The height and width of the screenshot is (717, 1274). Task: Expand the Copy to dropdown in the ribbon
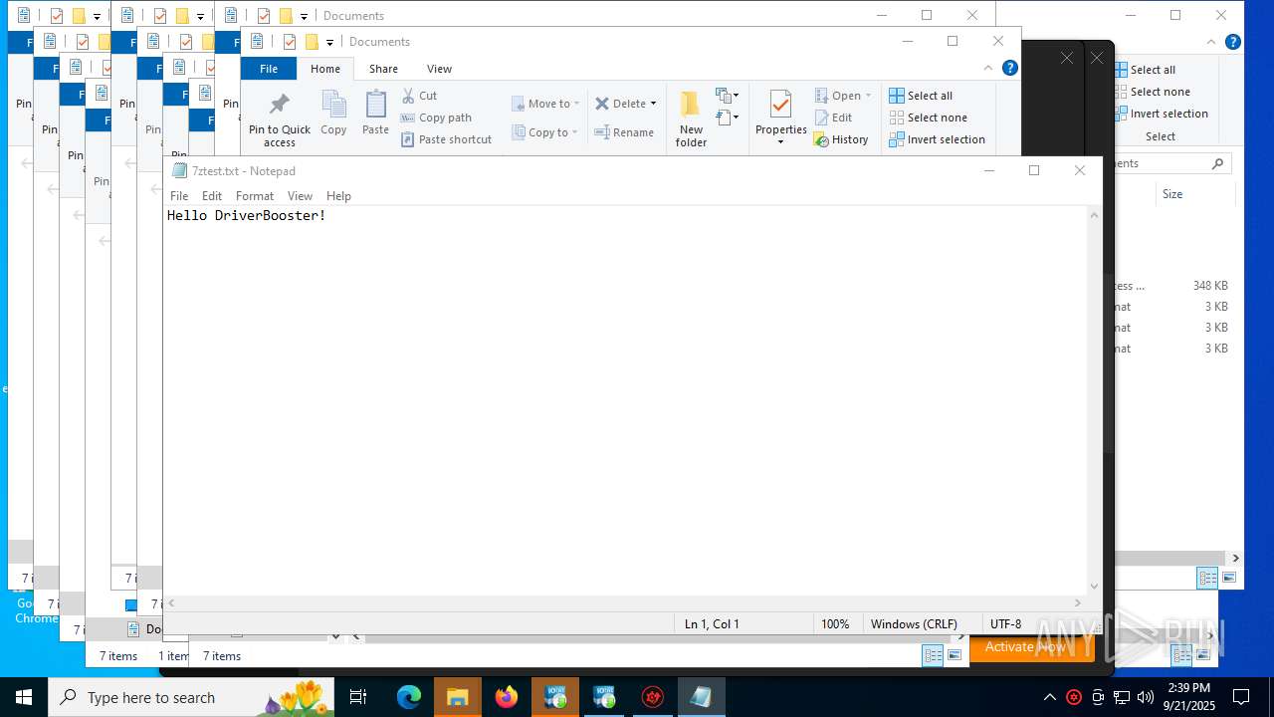coord(574,132)
